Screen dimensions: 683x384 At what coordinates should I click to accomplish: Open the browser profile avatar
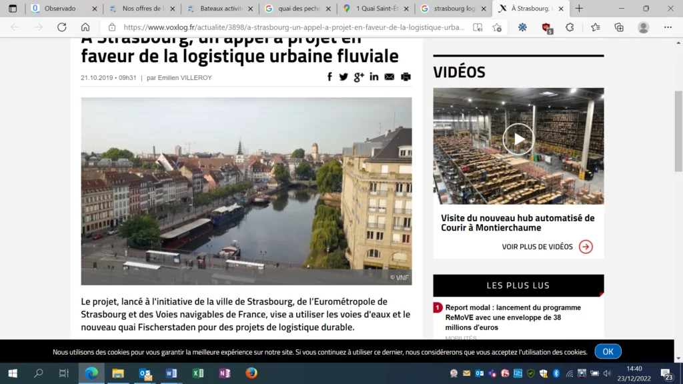tap(644, 27)
